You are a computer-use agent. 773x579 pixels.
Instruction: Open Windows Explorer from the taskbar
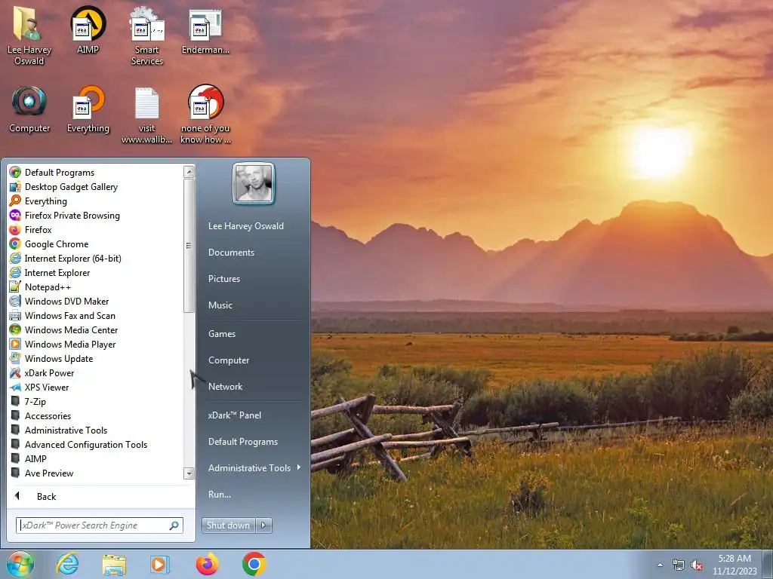click(x=114, y=564)
